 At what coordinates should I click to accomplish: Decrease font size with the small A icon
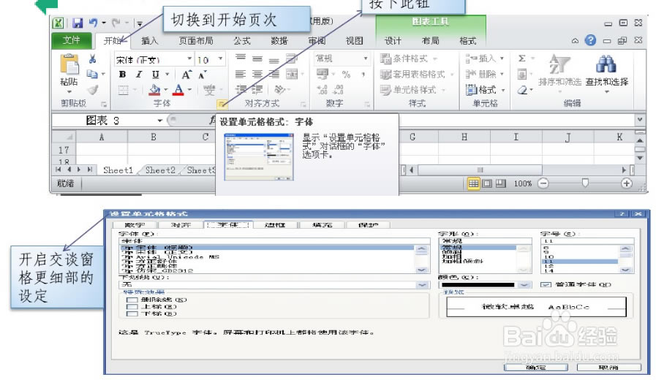203,75
